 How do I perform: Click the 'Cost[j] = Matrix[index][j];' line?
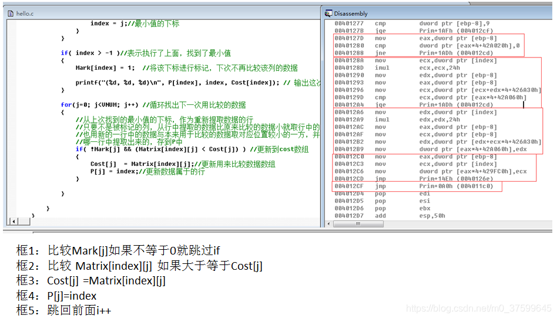point(183,164)
